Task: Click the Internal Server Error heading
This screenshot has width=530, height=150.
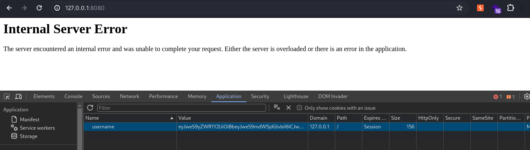Action: click(x=65, y=29)
